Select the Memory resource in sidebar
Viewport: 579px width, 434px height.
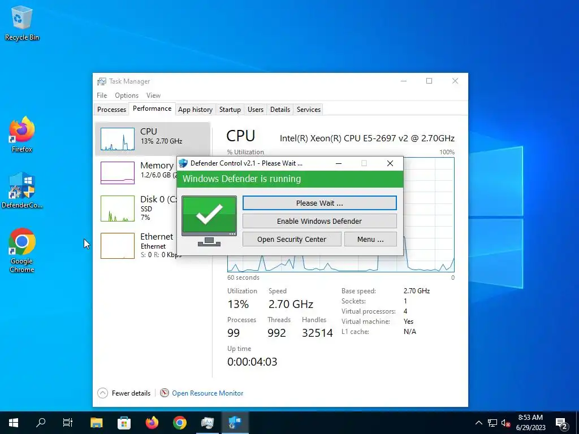click(136, 173)
